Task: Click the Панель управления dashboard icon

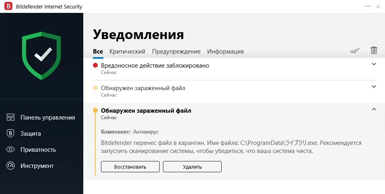Action: (10, 117)
